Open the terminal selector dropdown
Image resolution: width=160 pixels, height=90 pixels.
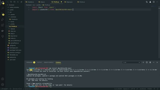[x=131, y=62]
